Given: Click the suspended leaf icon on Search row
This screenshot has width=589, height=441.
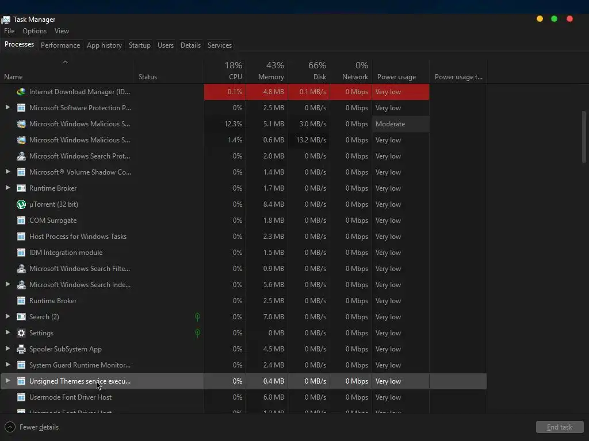Looking at the screenshot, I should coord(198,317).
